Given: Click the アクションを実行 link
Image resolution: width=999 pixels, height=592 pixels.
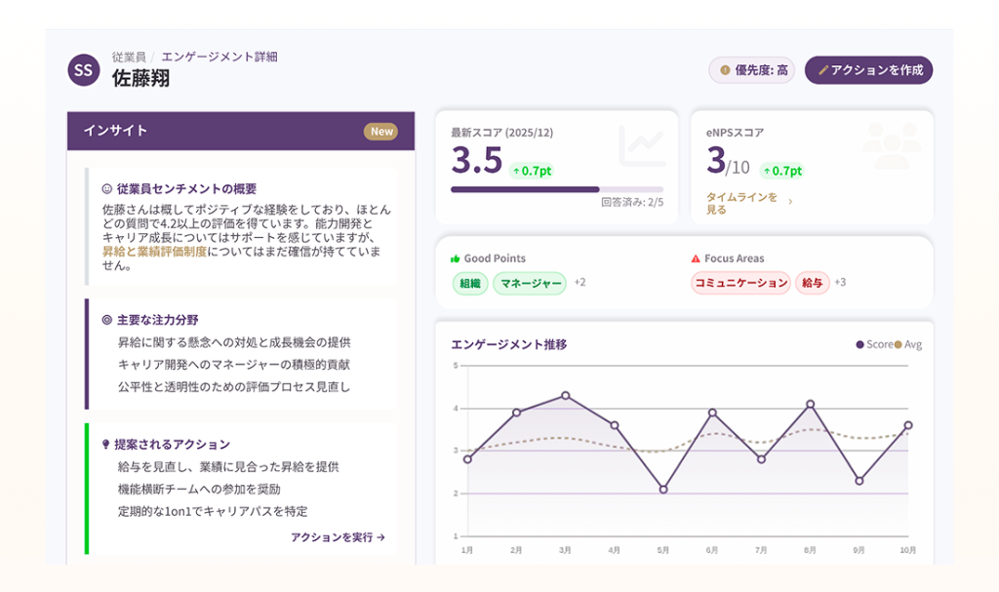Looking at the screenshot, I should 338,536.
